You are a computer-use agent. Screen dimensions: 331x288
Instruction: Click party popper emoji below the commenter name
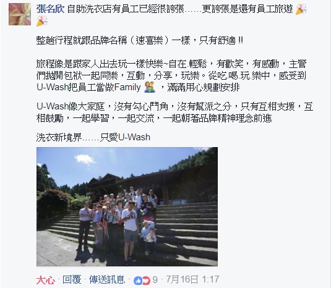(42, 21)
